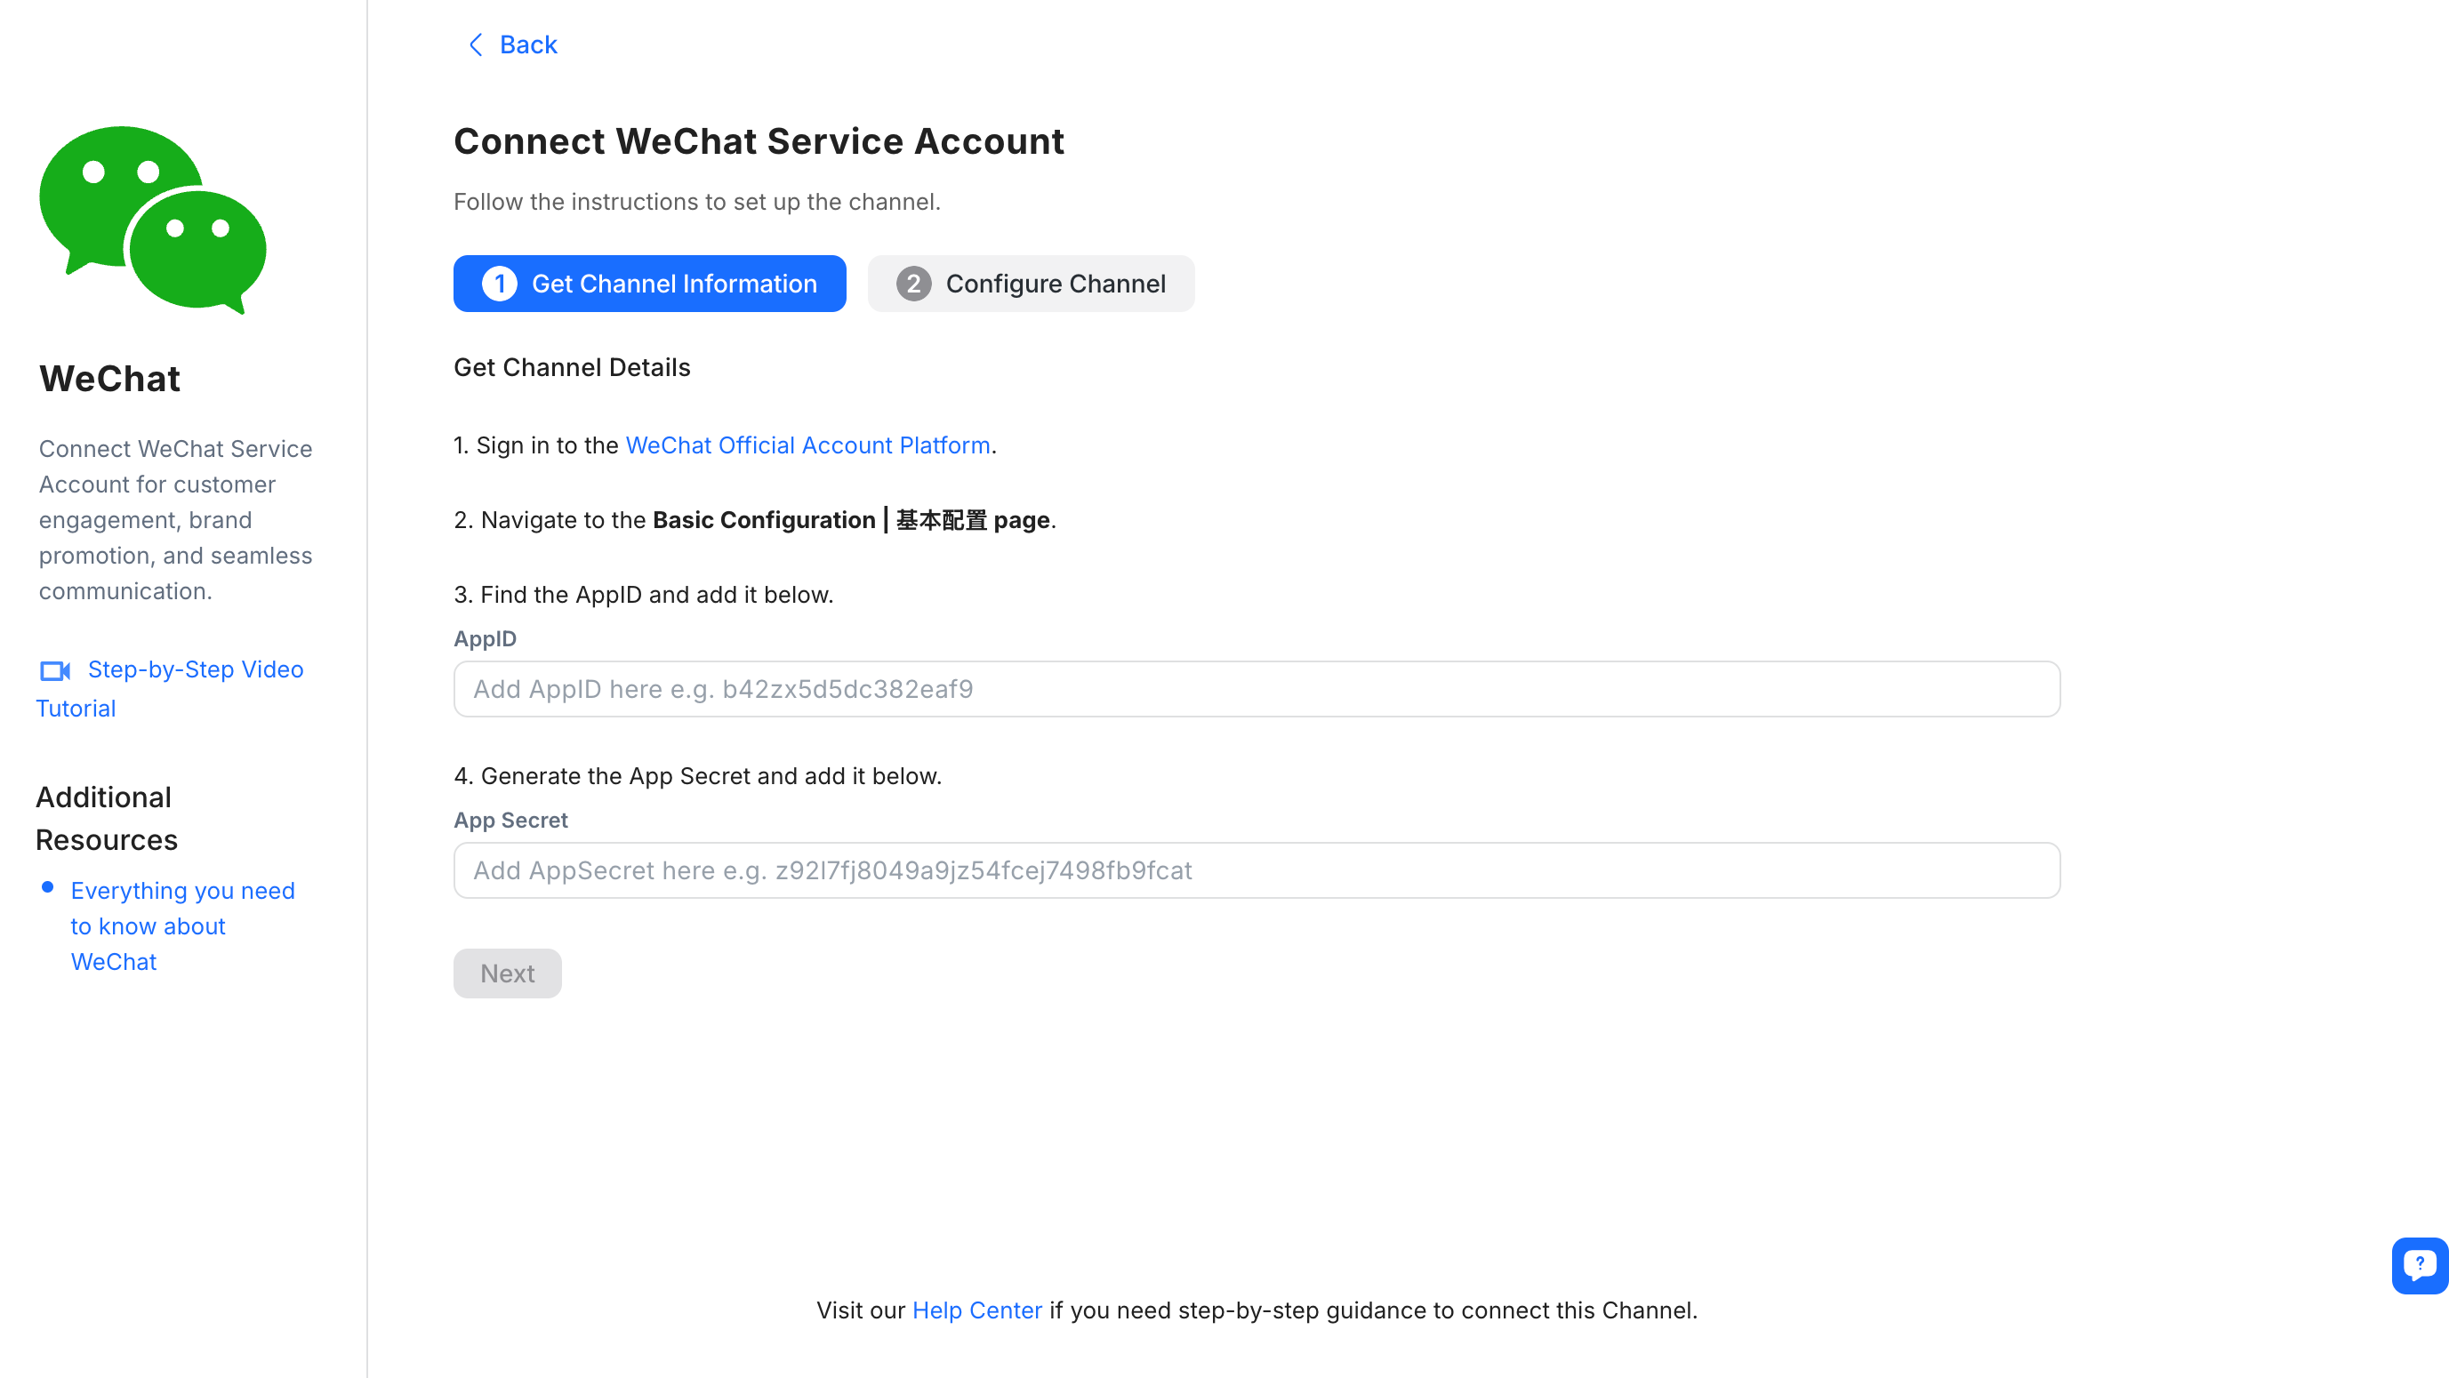
Task: Focus the AppID input field
Action: 1256,689
